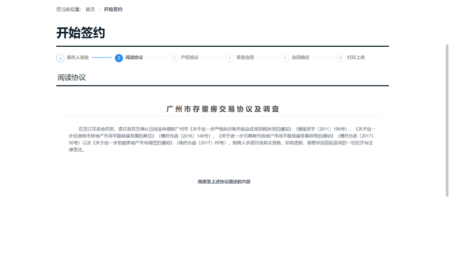Click the 开始签约 breadcrumb item
449x265 pixels.
(113, 9)
